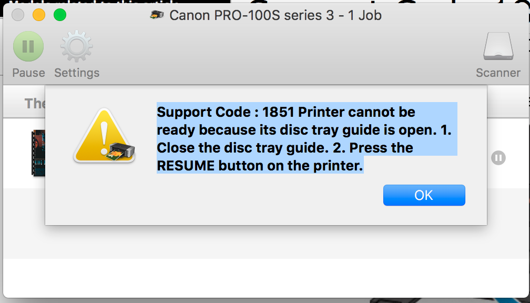530x303 pixels.
Task: Click the green Pause printer icon
Action: pos(28,47)
